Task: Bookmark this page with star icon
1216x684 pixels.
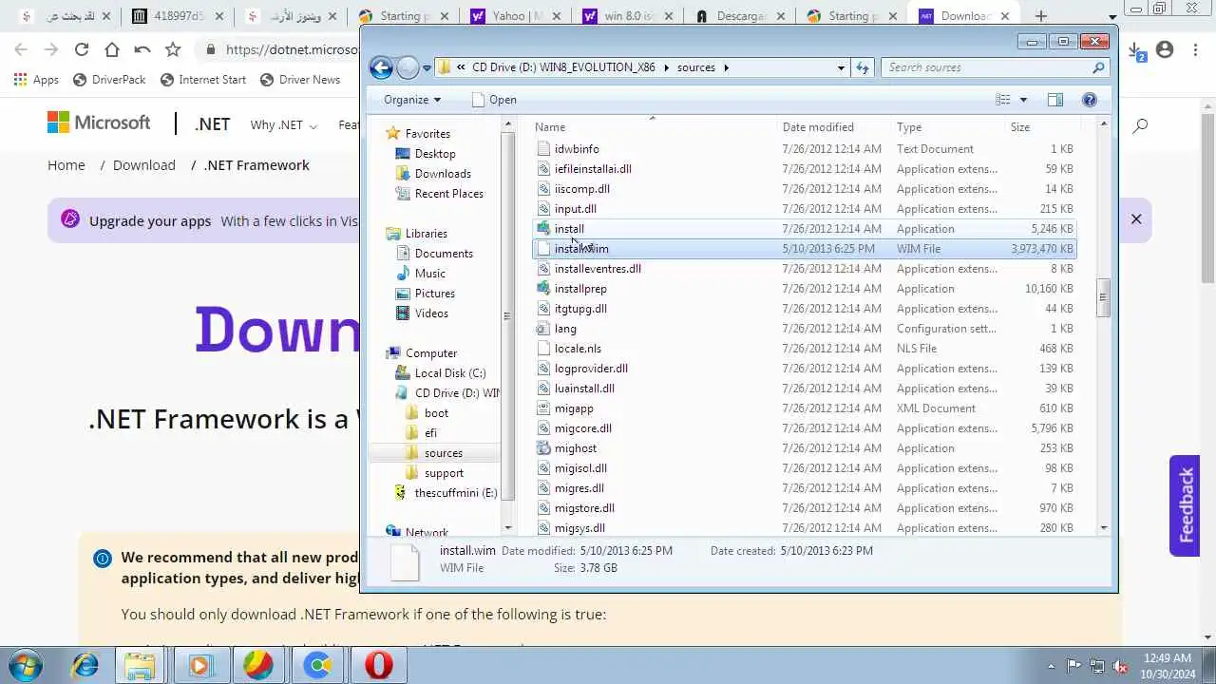Action: click(173, 49)
